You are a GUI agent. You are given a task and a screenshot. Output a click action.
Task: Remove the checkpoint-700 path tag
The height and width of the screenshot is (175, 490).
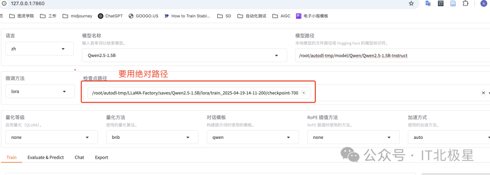304,93
